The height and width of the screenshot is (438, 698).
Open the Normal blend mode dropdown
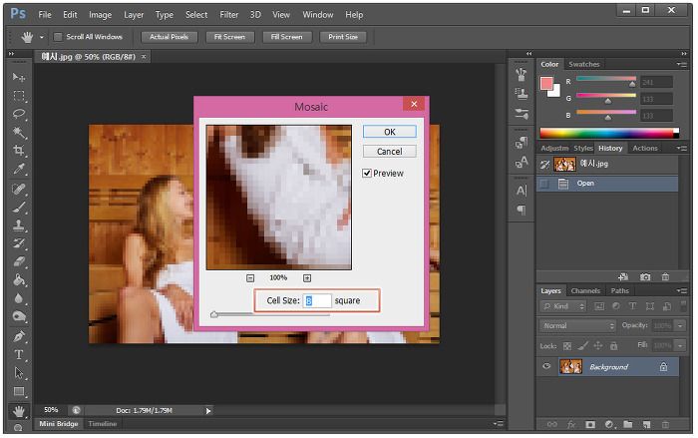pos(577,325)
